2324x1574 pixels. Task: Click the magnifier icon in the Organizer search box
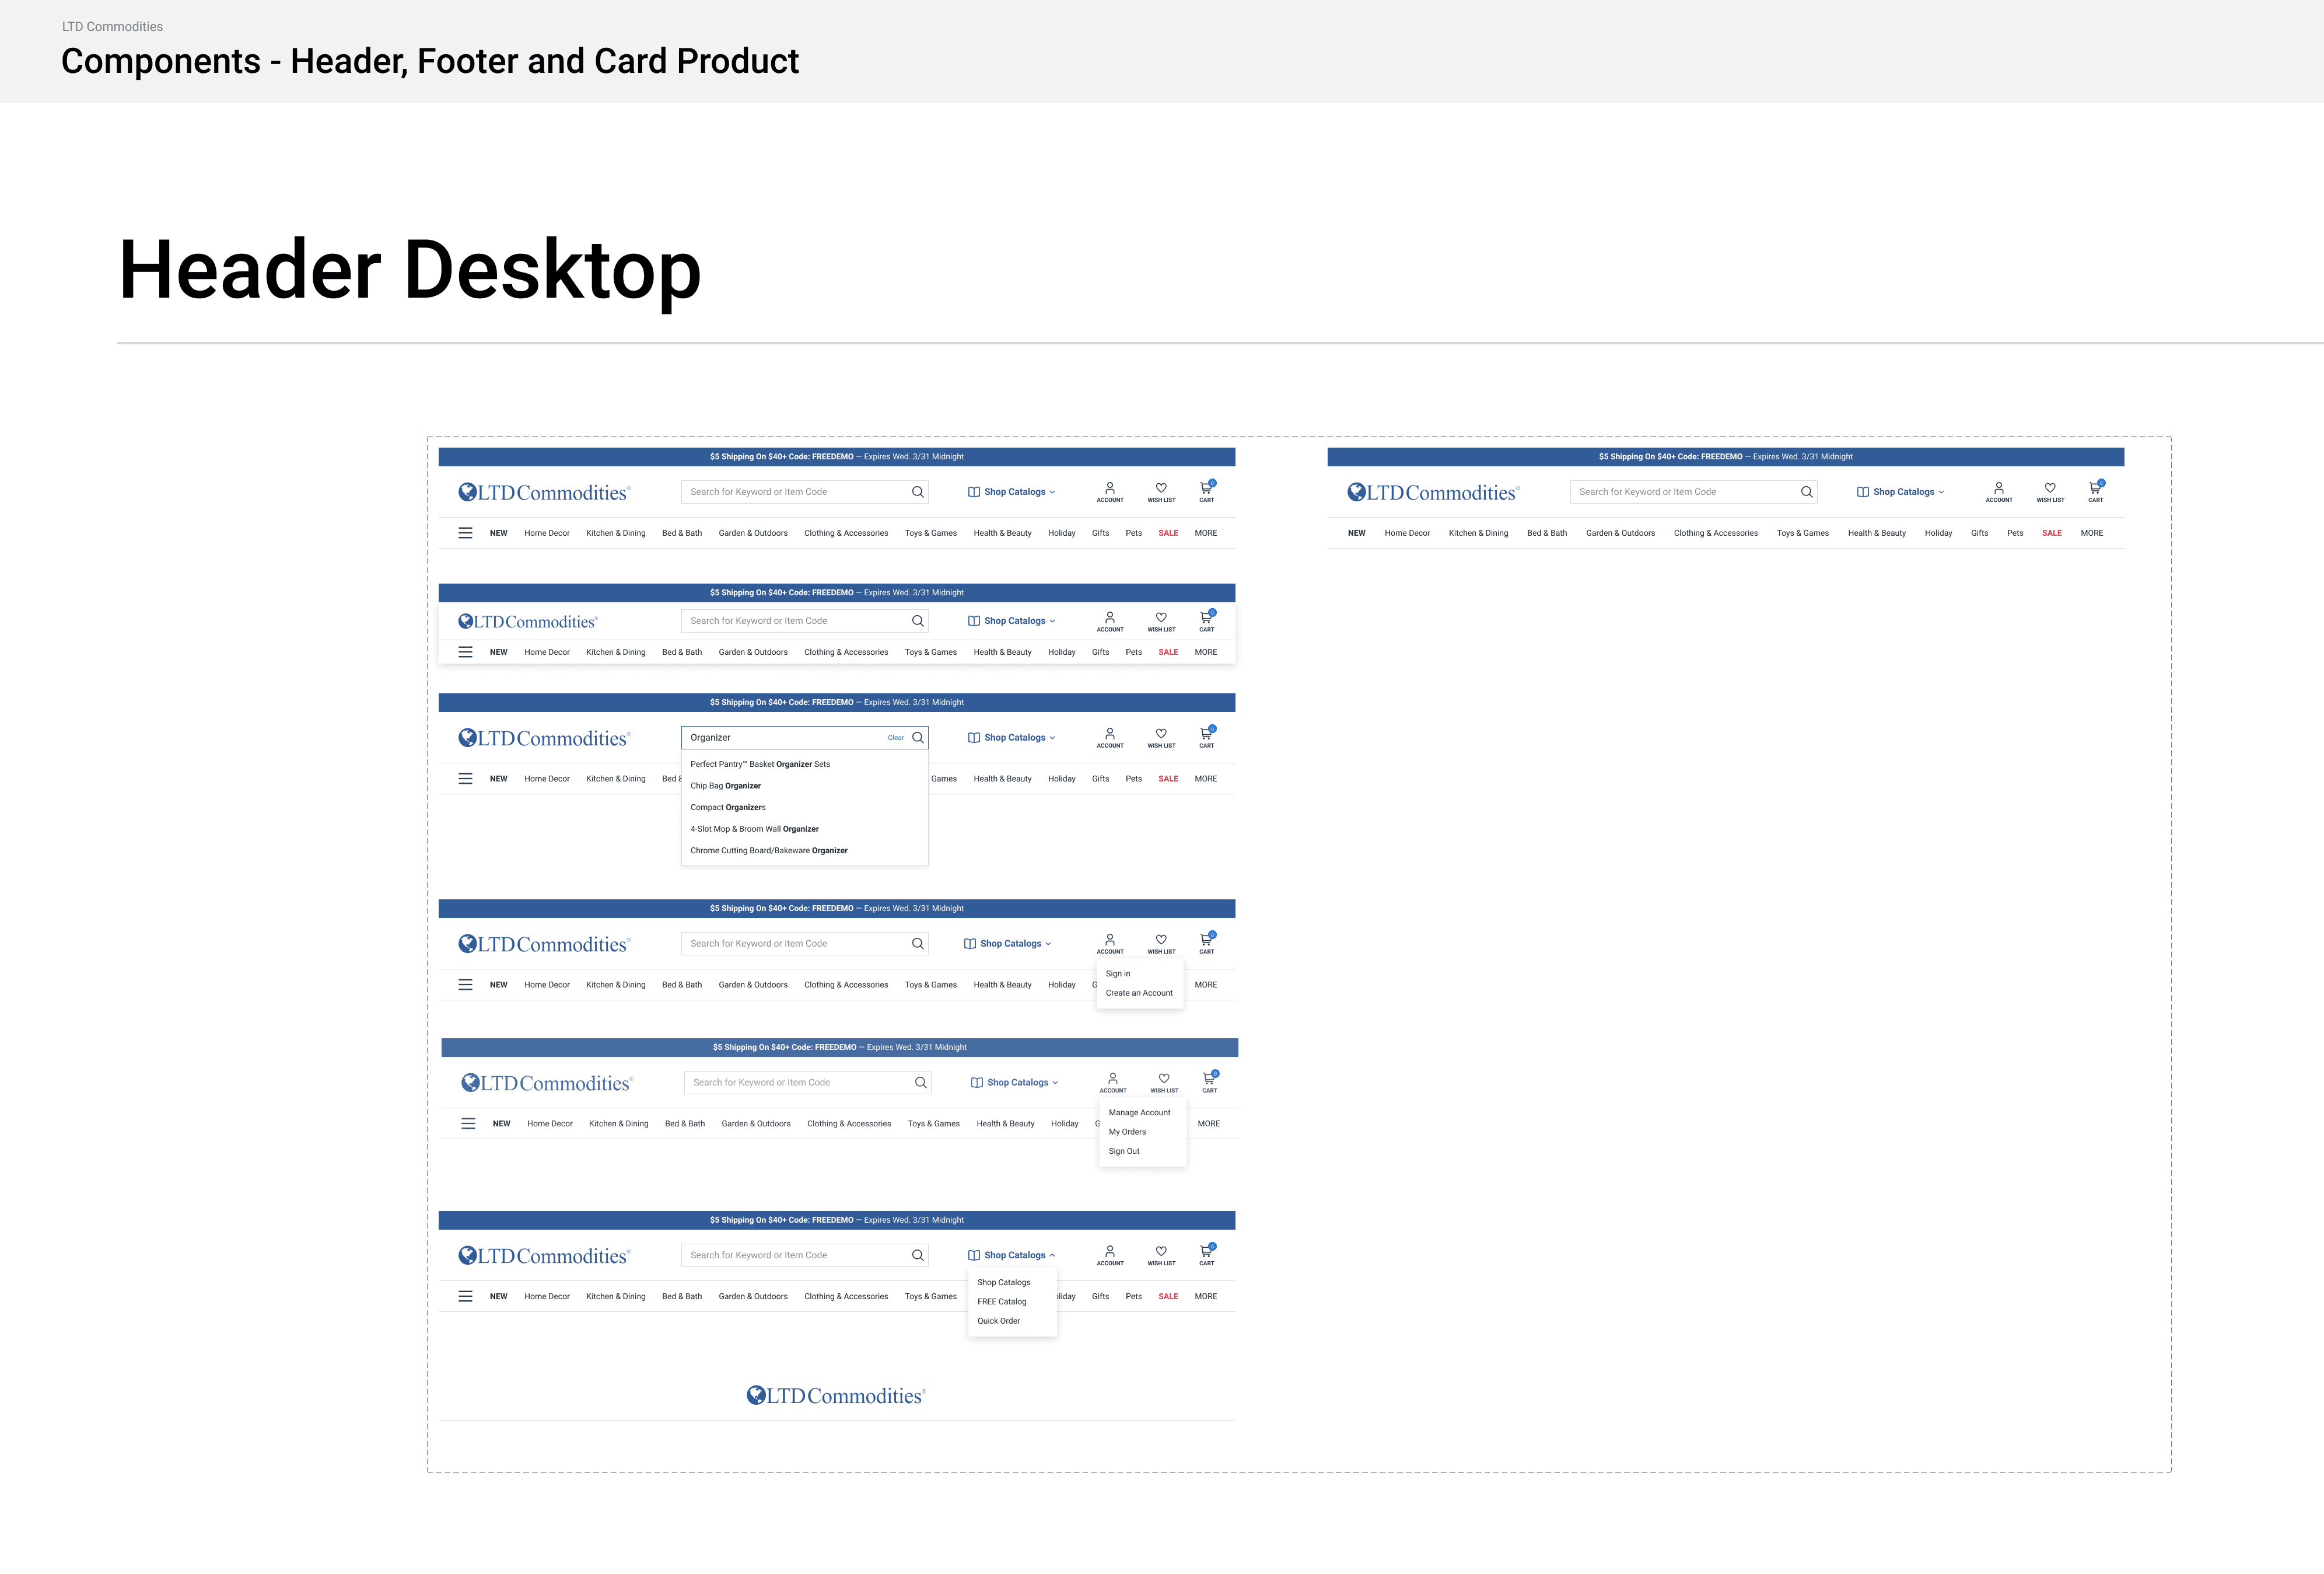(x=917, y=738)
